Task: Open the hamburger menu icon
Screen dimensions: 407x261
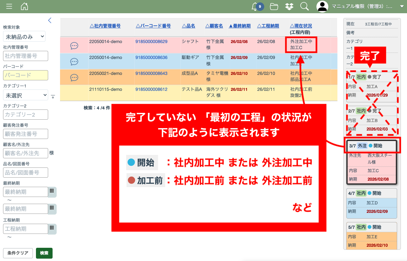Action: click(9, 6)
